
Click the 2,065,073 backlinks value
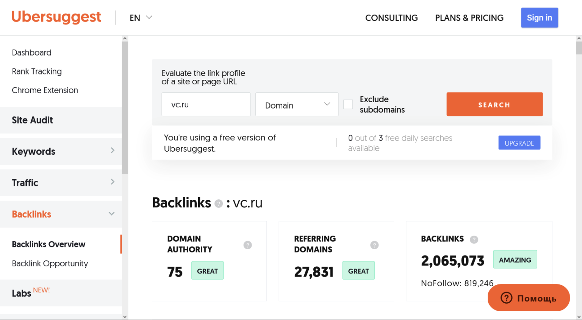(452, 261)
